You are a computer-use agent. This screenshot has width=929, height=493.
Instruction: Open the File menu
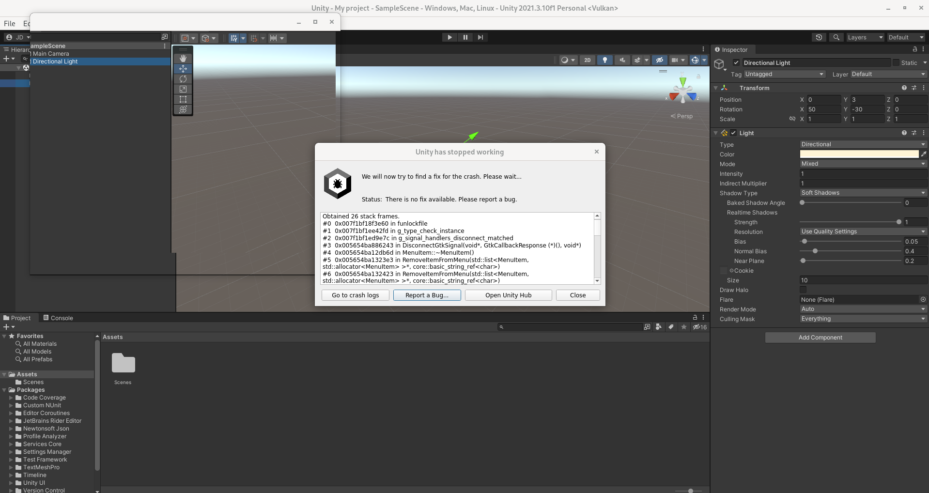click(x=10, y=23)
